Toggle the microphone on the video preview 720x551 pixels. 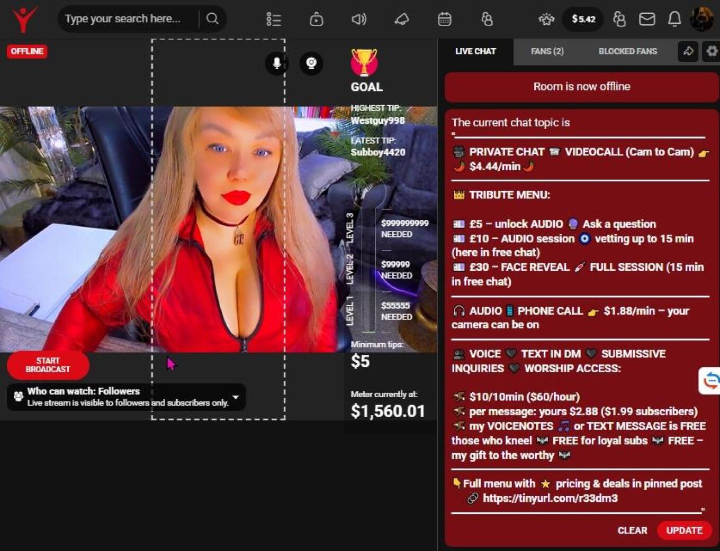click(276, 63)
